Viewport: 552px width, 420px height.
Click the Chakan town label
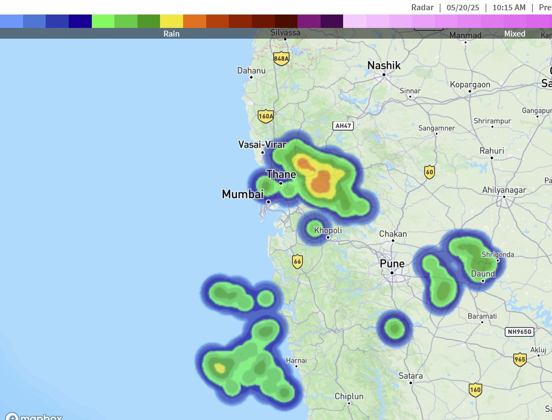tap(393, 234)
